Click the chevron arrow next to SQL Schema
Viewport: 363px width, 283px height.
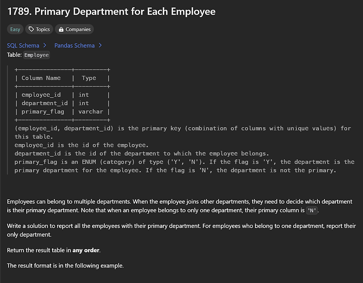[x=44, y=45]
